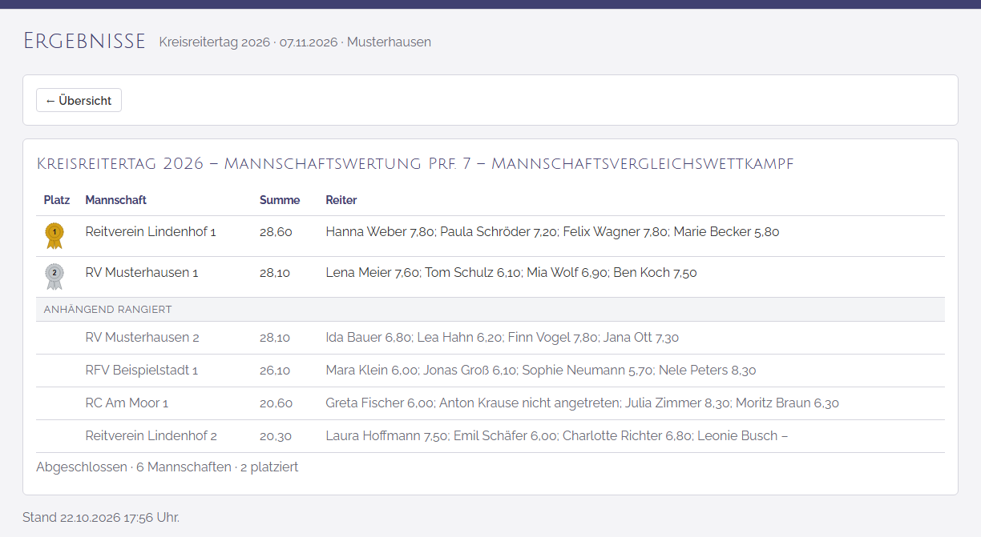Click the rider list starting with Laura Hoffmann
Image resolution: width=981 pixels, height=537 pixels.
(557, 436)
